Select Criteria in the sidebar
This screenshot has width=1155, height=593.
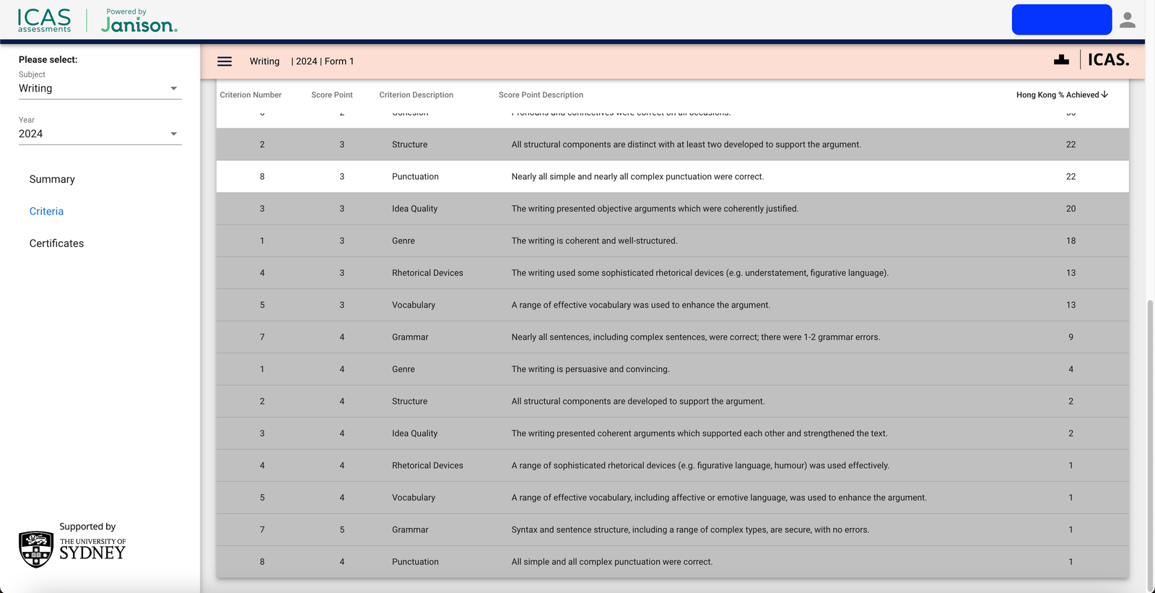point(46,212)
